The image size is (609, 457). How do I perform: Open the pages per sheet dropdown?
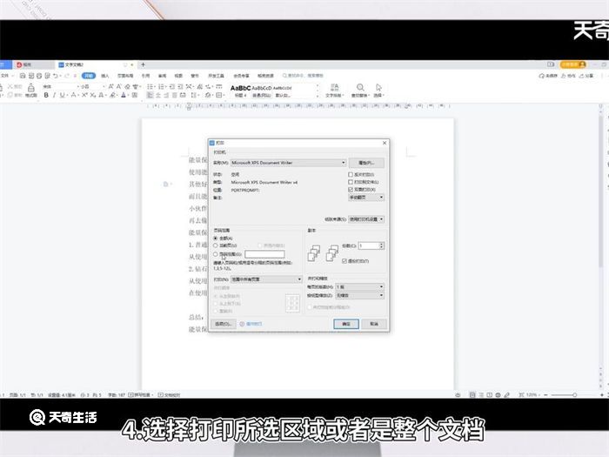(359, 286)
